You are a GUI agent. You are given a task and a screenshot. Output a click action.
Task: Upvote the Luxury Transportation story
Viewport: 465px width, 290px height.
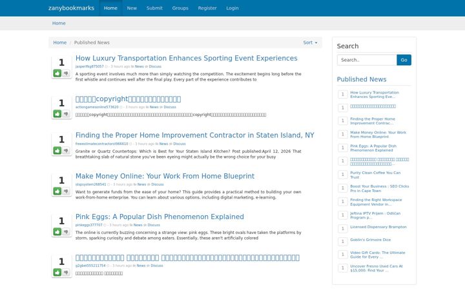(x=57, y=73)
